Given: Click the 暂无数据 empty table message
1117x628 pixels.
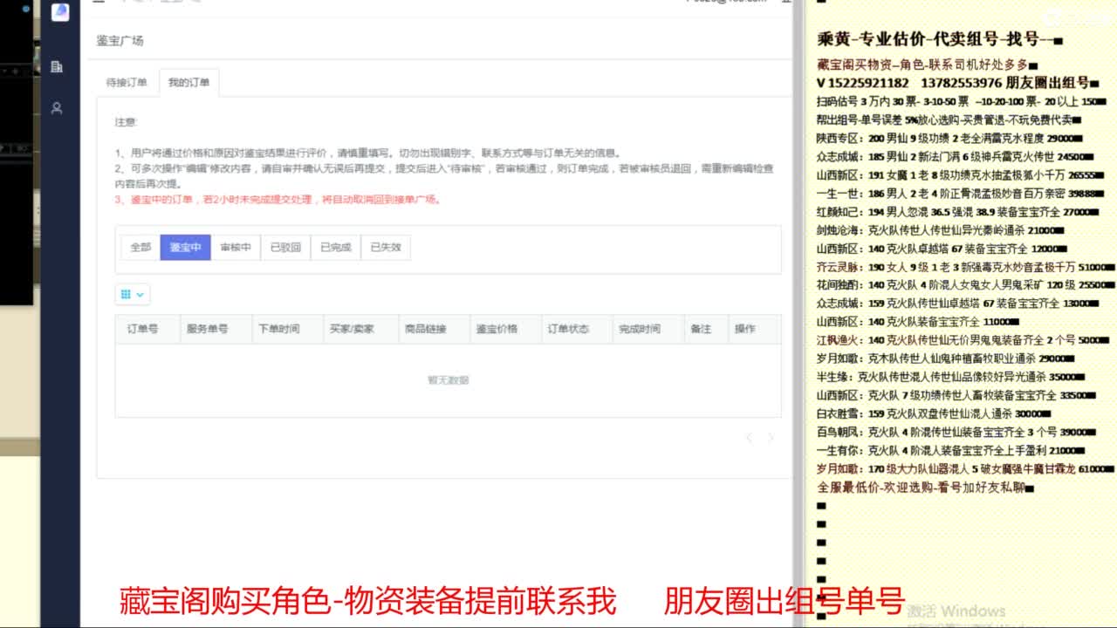Looking at the screenshot, I should click(x=448, y=380).
